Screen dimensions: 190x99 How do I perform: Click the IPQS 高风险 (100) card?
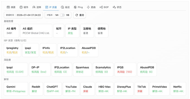coord(125,69)
